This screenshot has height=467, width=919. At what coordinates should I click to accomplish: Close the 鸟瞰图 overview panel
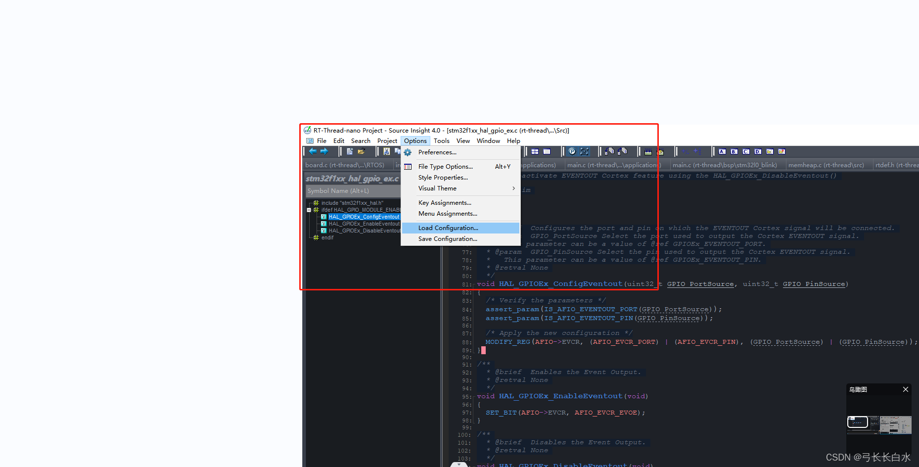coord(906,389)
